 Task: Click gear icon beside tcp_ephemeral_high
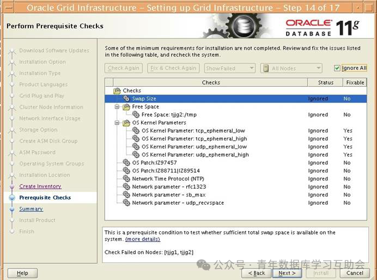click(136, 139)
